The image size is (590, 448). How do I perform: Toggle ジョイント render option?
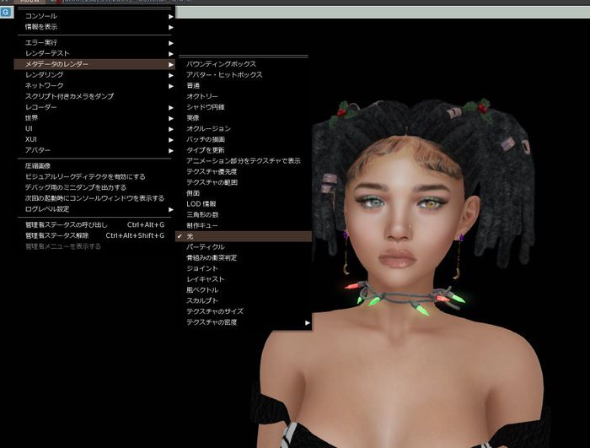click(x=244, y=268)
